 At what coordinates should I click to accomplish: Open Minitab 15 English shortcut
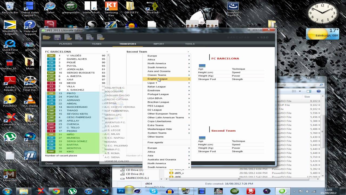(x=10, y=27)
